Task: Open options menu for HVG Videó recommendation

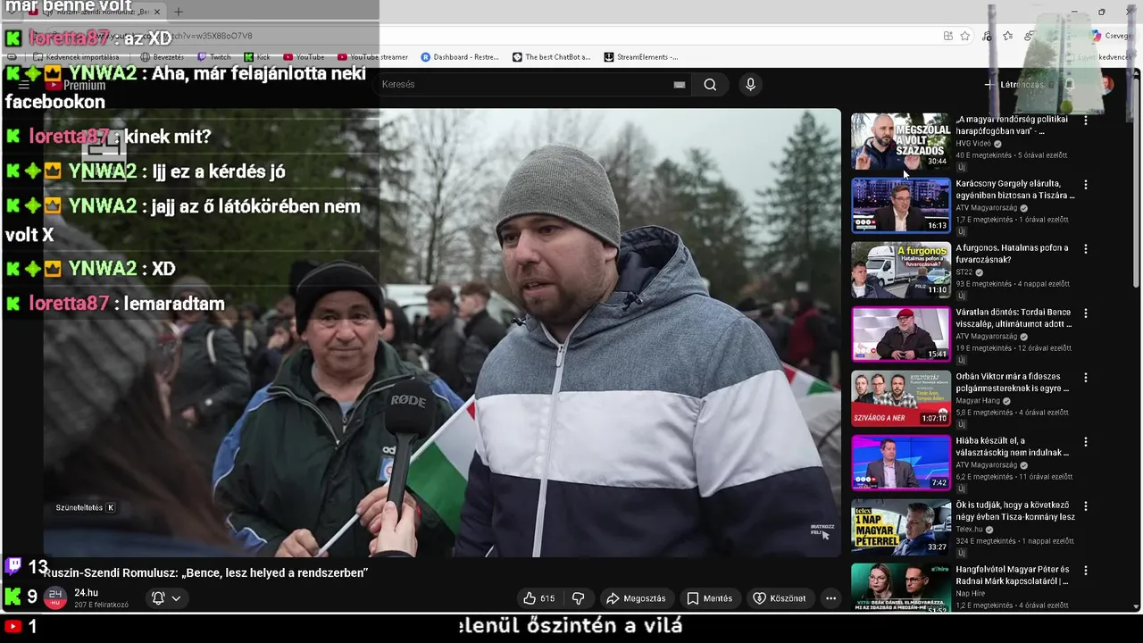Action: [1086, 121]
